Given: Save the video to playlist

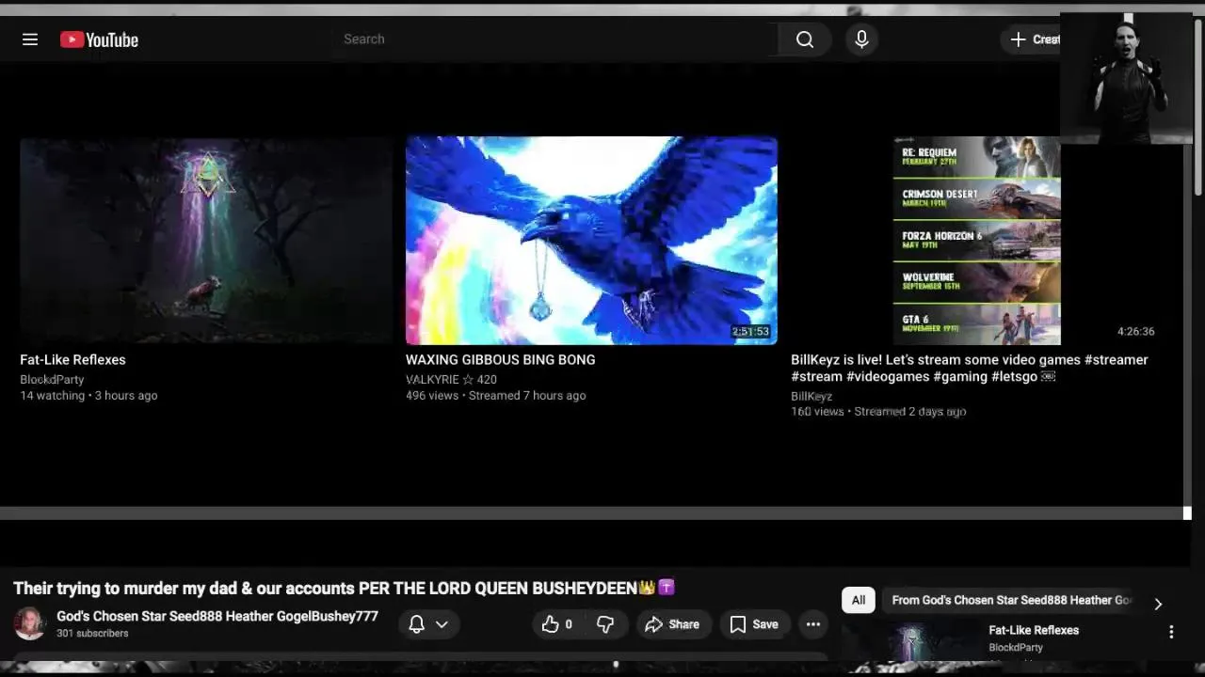Looking at the screenshot, I should pos(754,624).
